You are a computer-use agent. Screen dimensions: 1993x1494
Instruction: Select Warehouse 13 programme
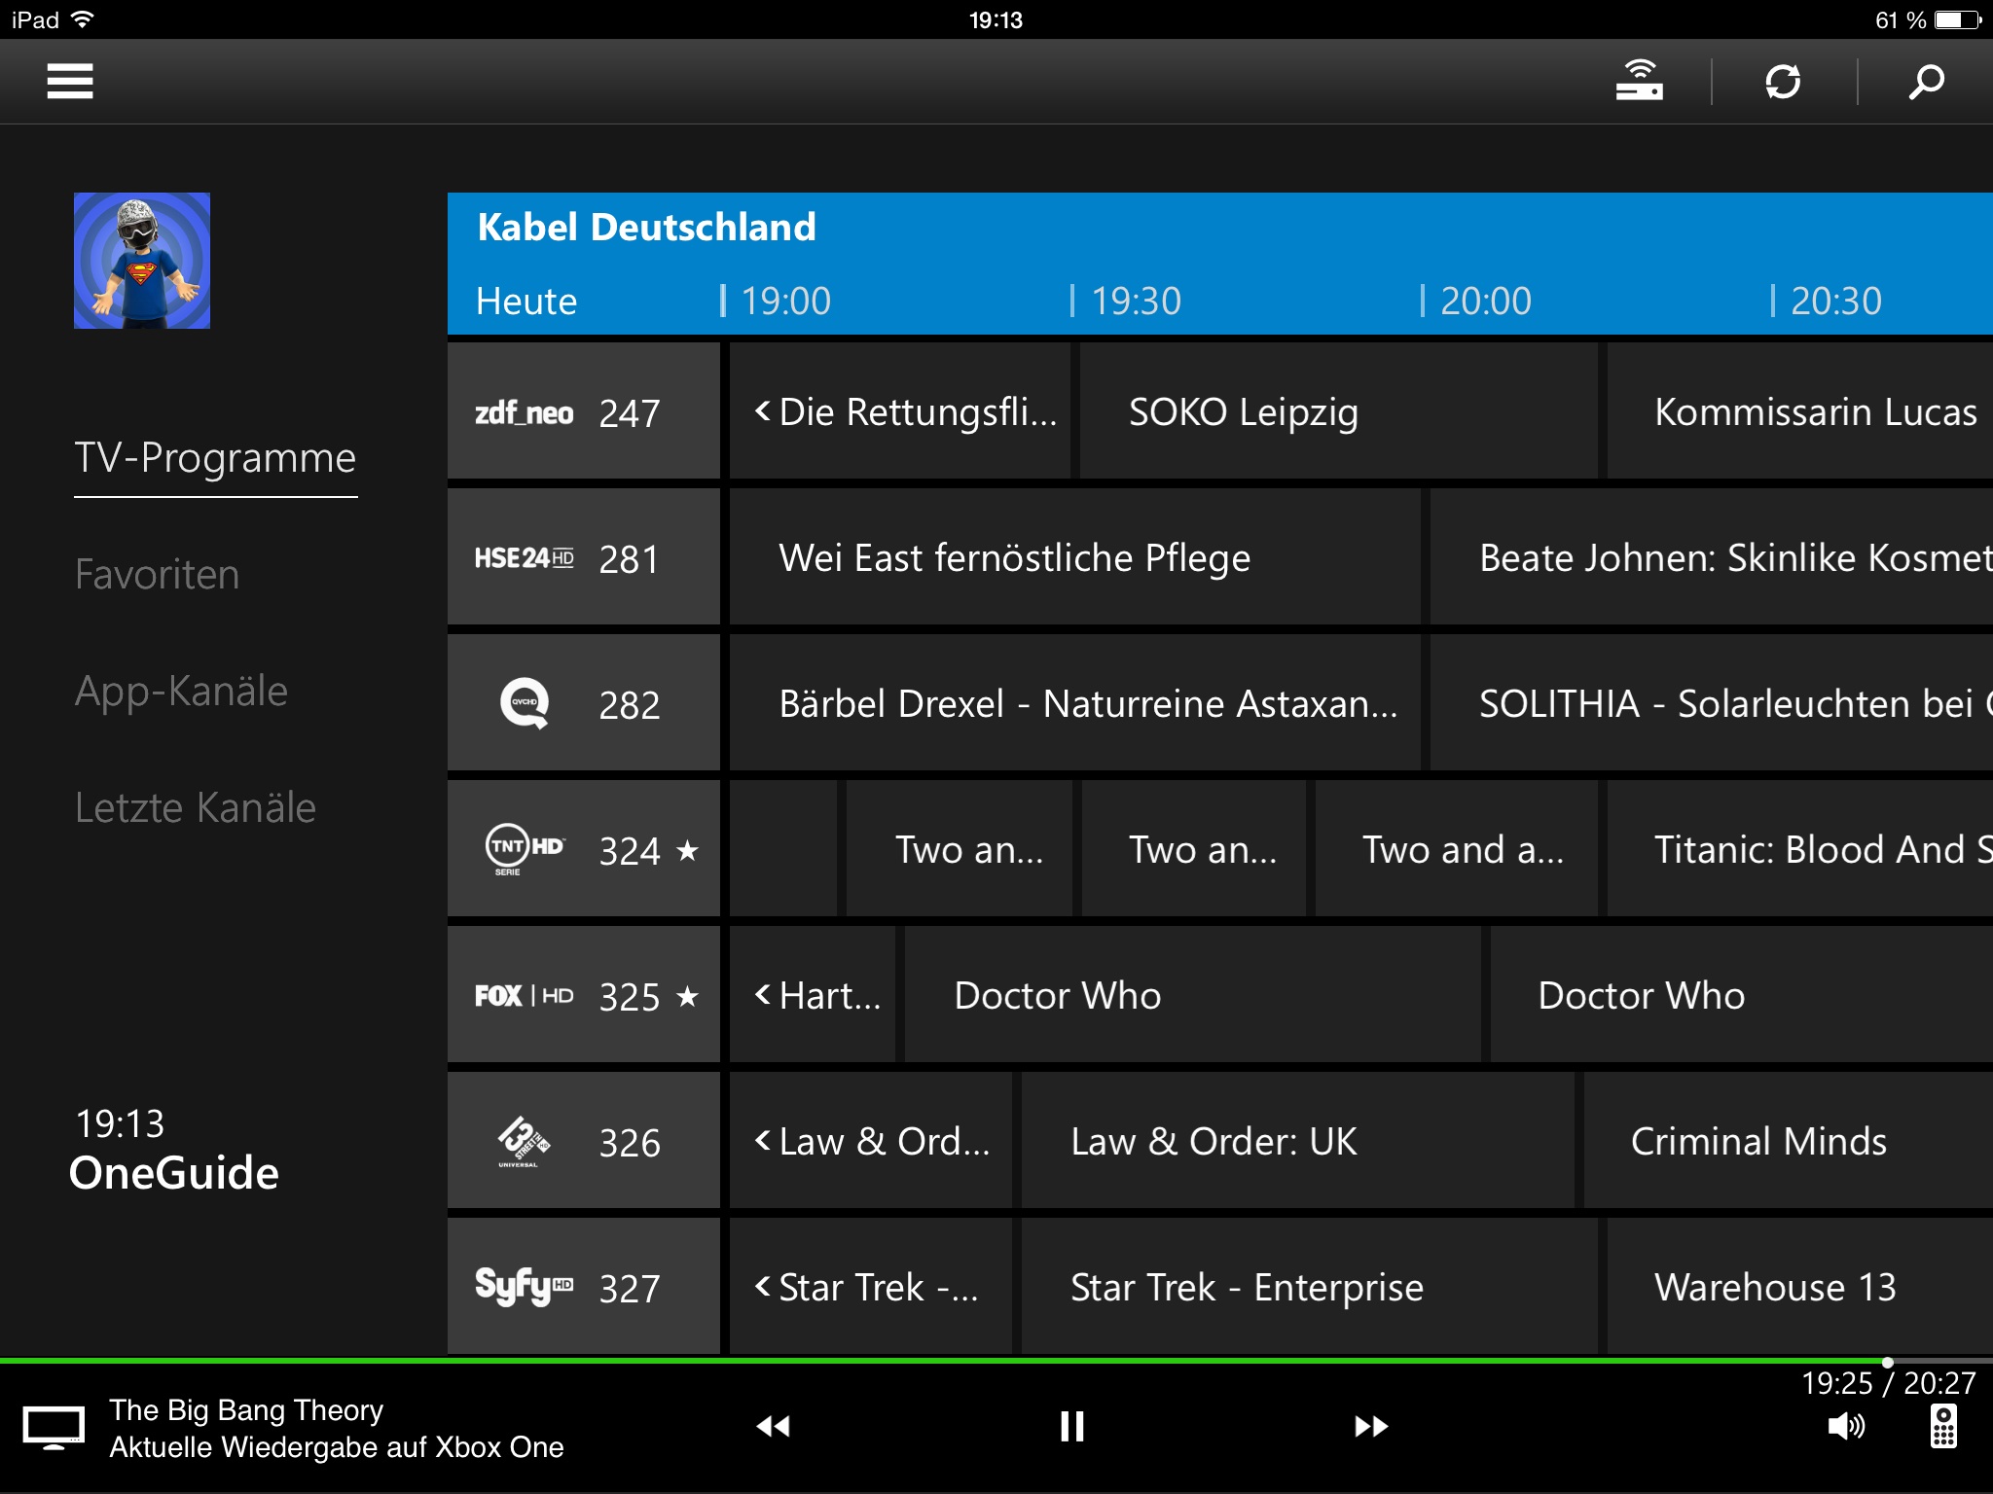[1800, 1287]
